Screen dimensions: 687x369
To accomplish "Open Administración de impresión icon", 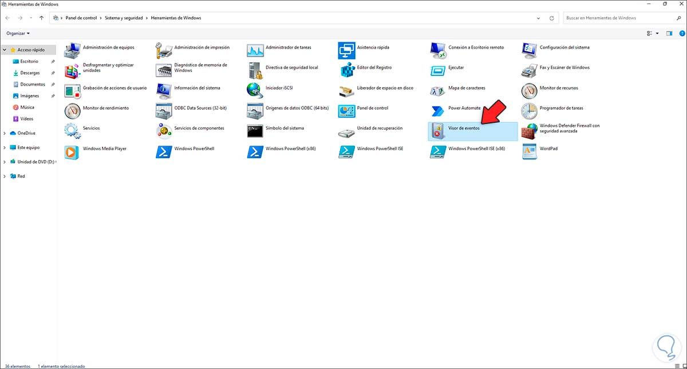I will pos(164,50).
